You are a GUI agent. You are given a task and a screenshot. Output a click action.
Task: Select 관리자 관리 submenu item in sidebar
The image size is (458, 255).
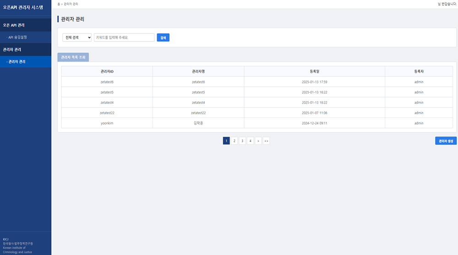pyautogui.click(x=17, y=62)
